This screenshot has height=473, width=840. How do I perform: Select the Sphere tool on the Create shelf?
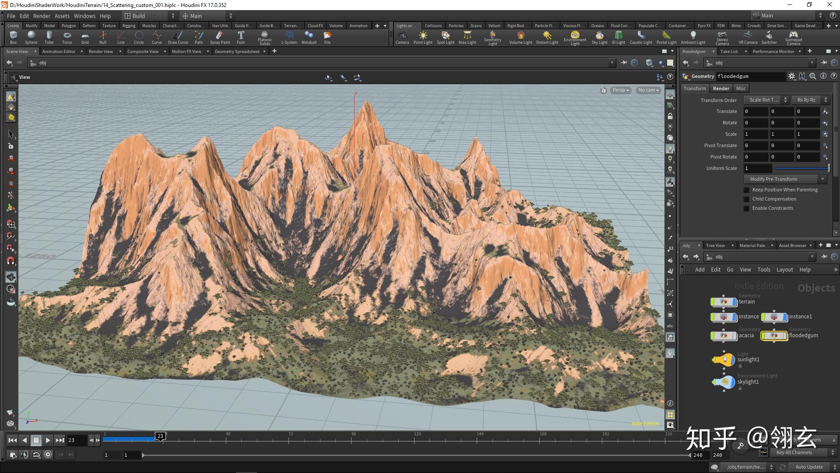click(x=31, y=38)
